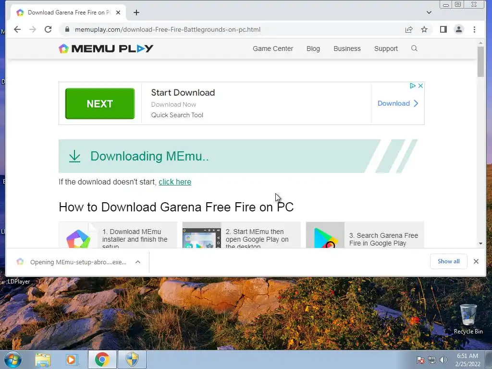The width and height of the screenshot is (492, 369).
Task: Click Google Play step three thumbnail
Action: pyautogui.click(x=325, y=235)
